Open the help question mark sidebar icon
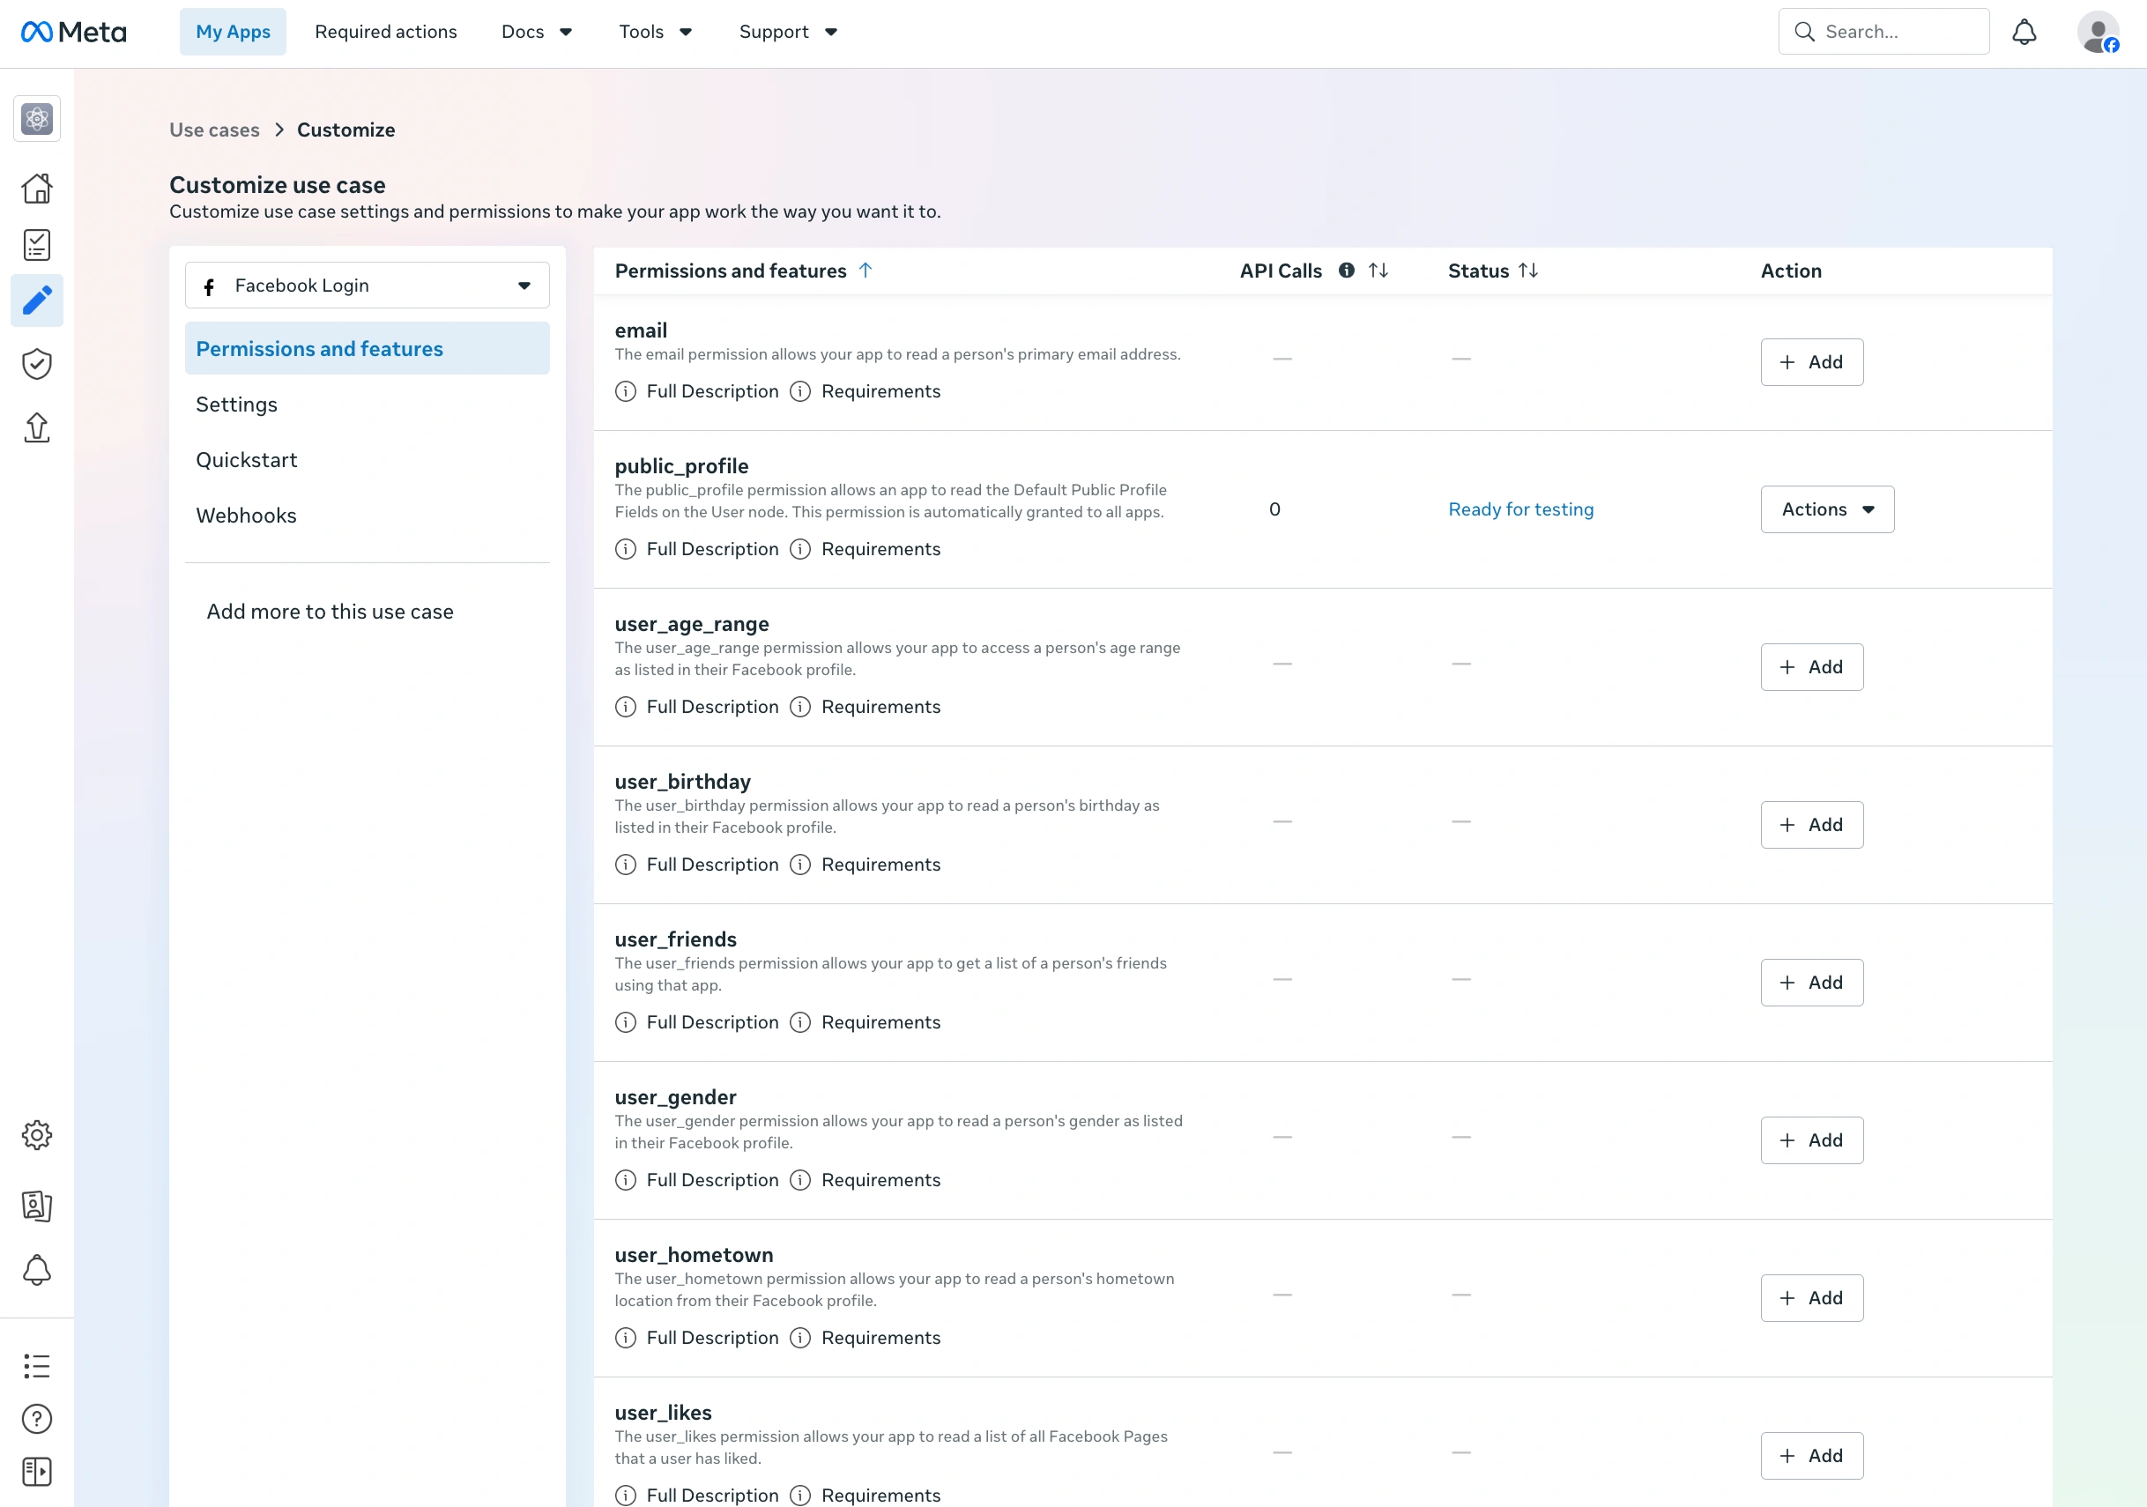 click(36, 1419)
